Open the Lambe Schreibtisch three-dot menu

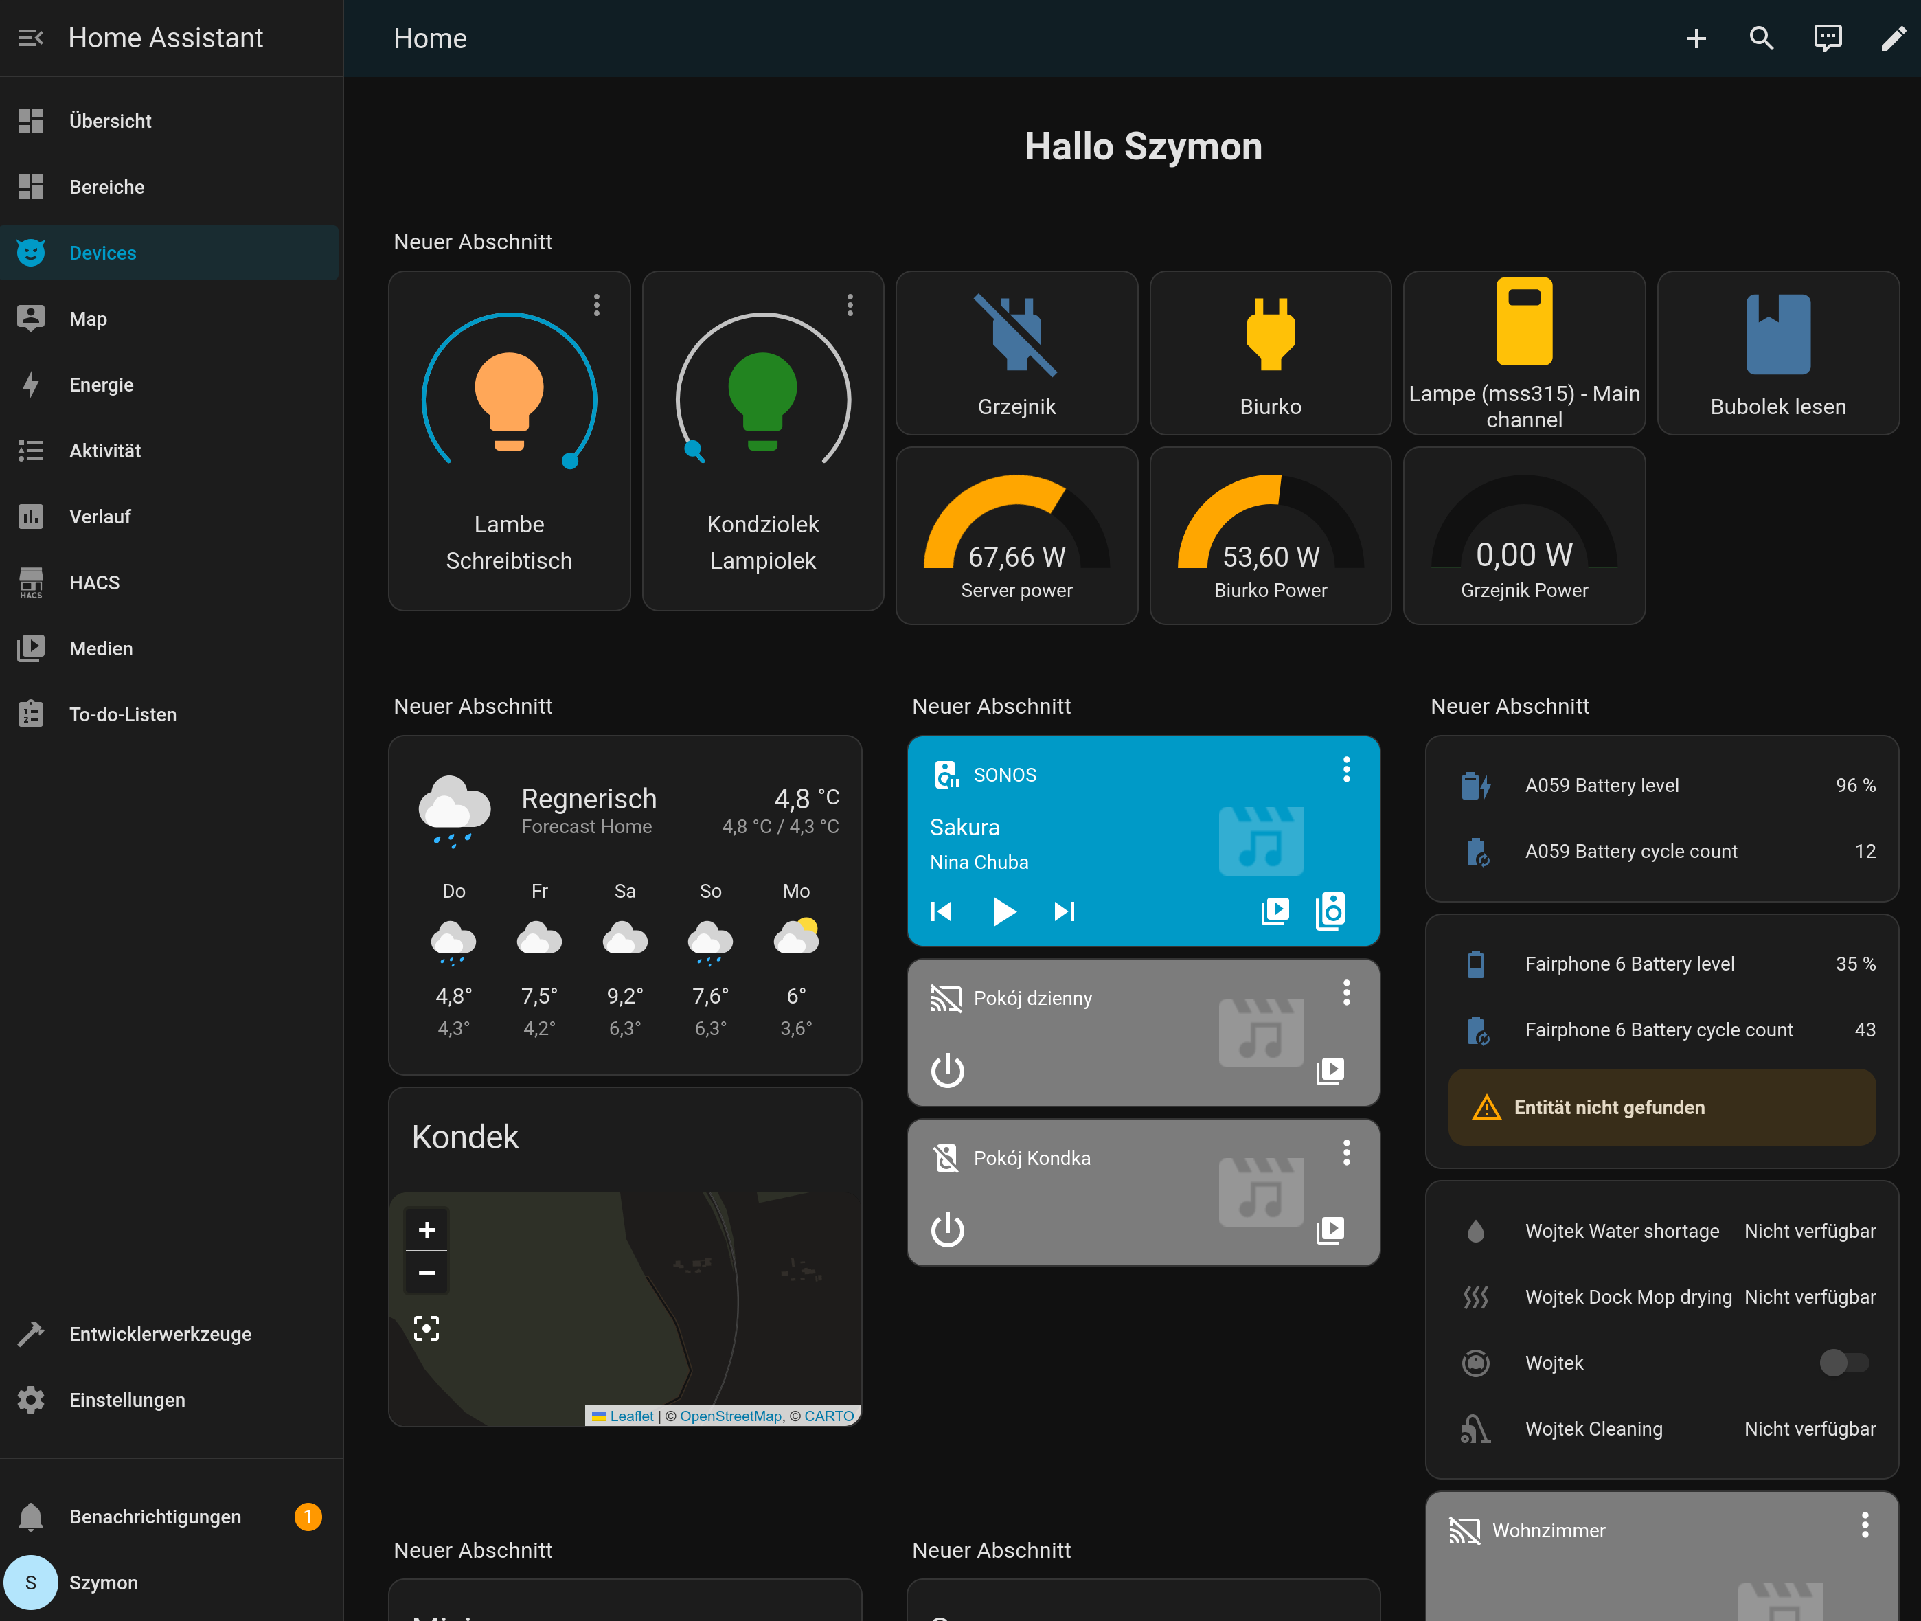click(596, 305)
